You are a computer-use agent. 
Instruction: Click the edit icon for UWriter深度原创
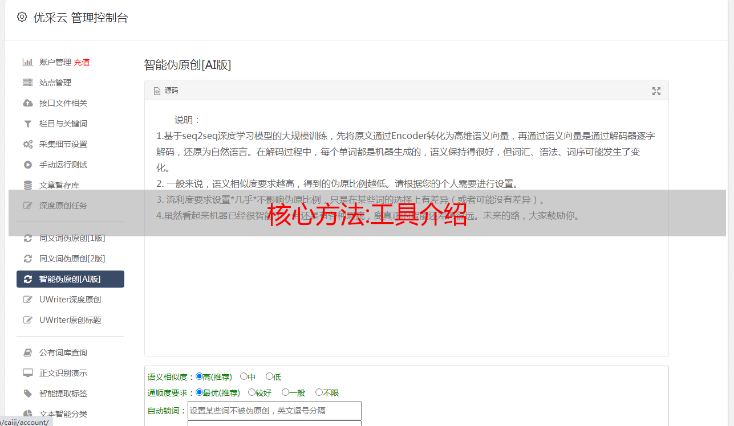27,300
